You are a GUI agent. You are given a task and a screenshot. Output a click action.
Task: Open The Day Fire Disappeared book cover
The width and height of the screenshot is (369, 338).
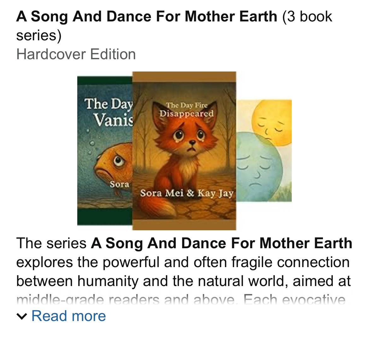click(x=184, y=151)
